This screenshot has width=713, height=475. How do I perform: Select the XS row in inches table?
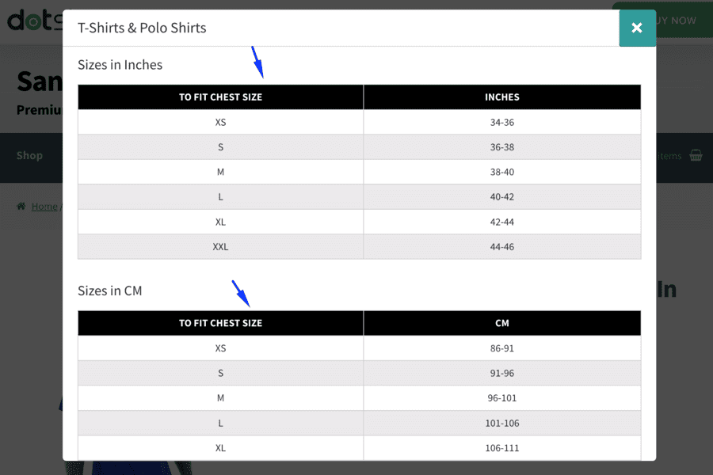click(x=359, y=122)
